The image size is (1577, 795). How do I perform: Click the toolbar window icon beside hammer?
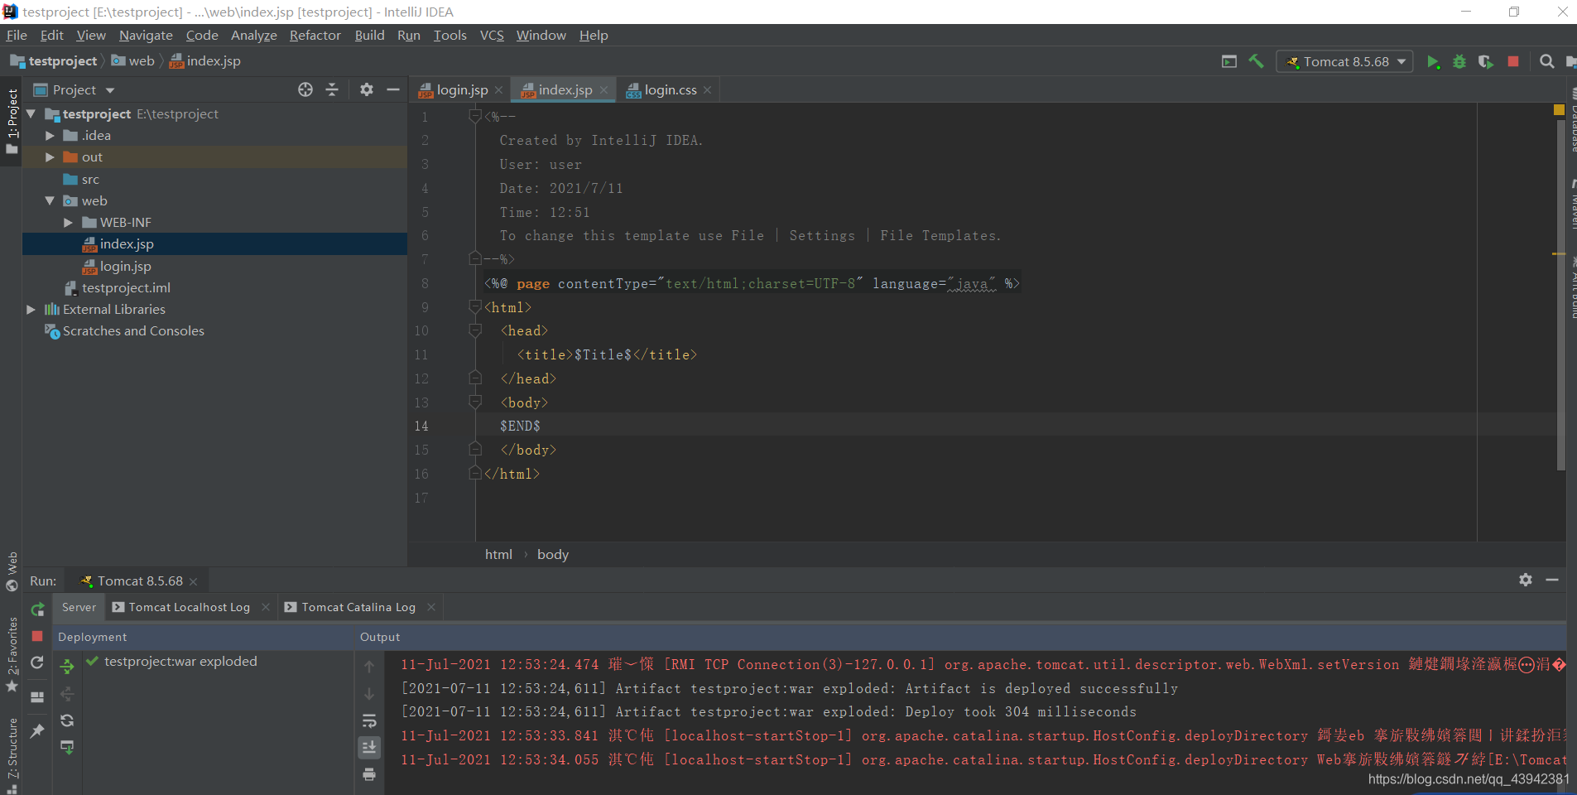[1229, 61]
